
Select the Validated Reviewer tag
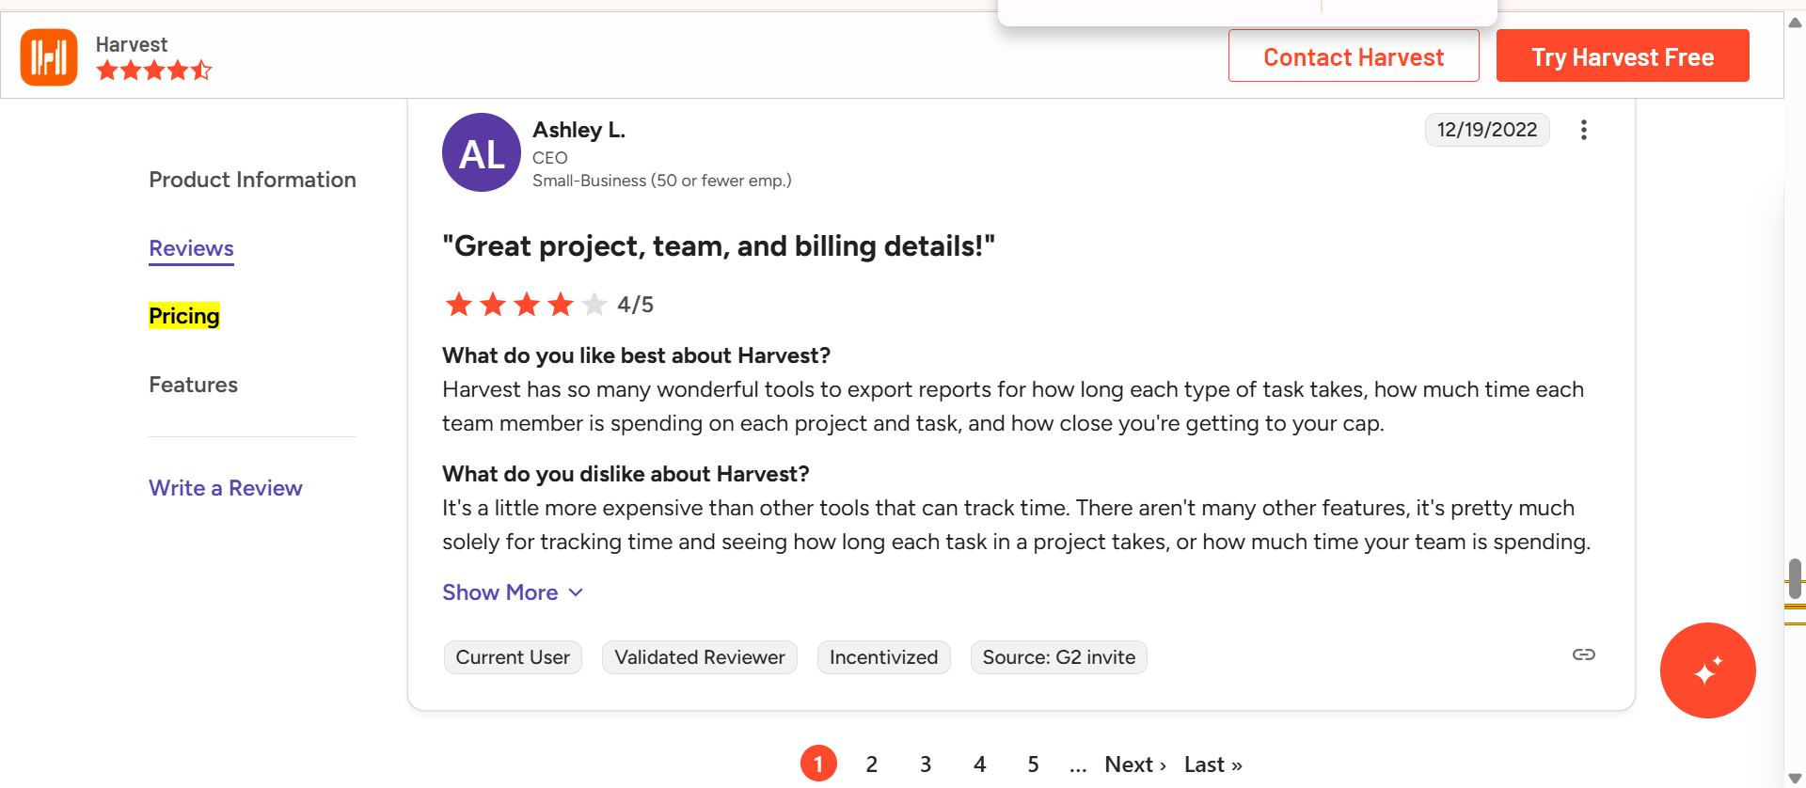click(x=700, y=657)
